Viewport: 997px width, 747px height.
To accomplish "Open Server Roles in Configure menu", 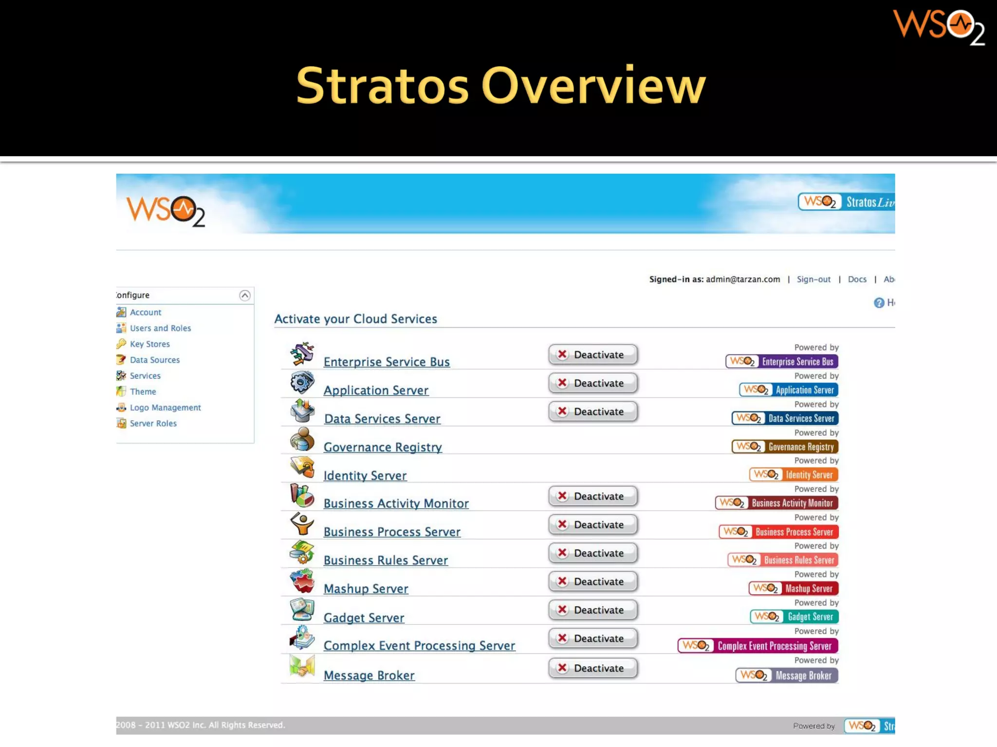I will pyautogui.click(x=153, y=424).
